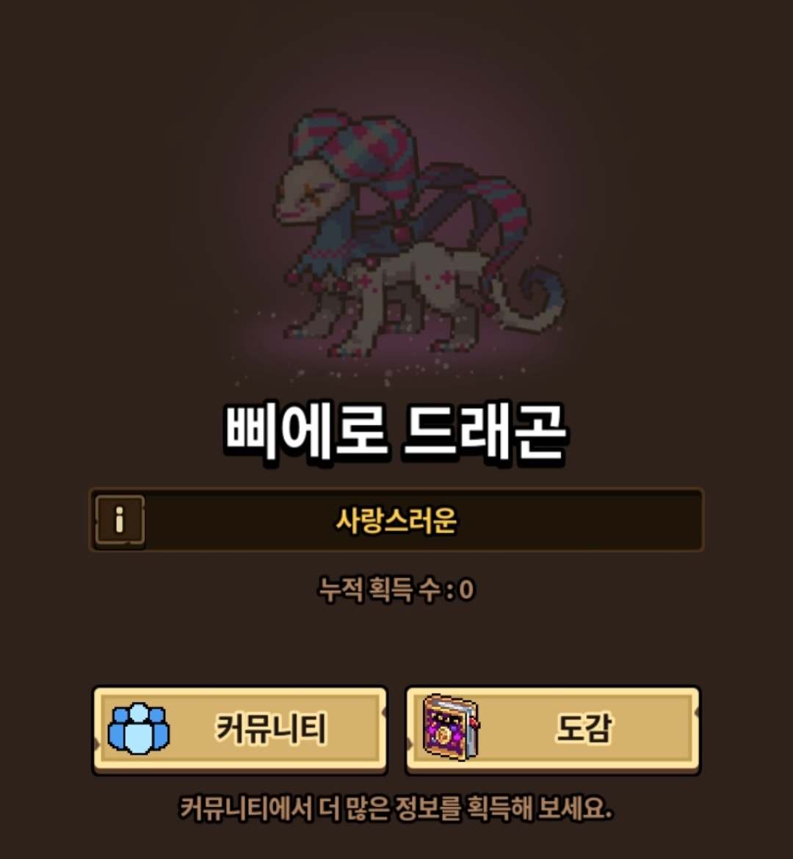Click the purple encyclopedia book icon
The image size is (793, 859).
451,728
